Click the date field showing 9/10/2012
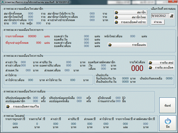Image resolution: width=178 pixels, height=133 pixels. (160, 16)
